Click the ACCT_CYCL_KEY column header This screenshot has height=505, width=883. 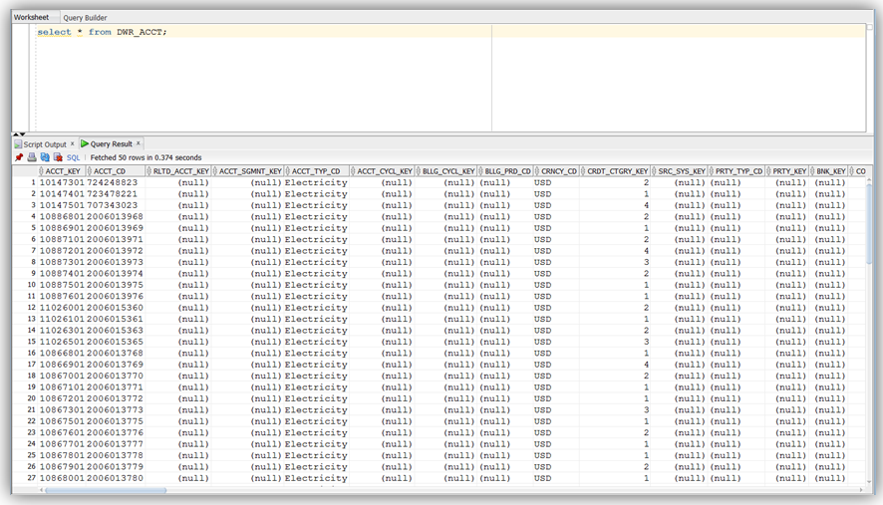point(384,171)
